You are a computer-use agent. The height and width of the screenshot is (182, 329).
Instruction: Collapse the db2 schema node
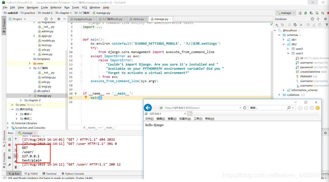pyautogui.click(x=284, y=44)
